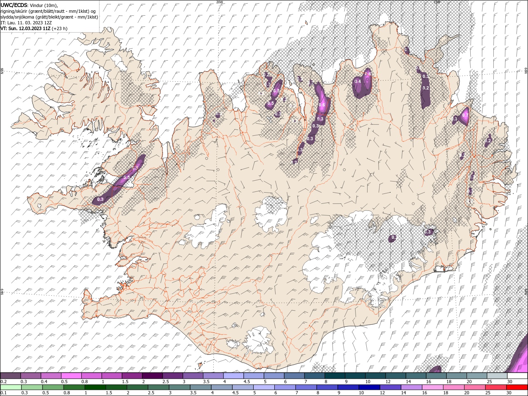Click the 15W longitude label

click(x=437, y=2)
